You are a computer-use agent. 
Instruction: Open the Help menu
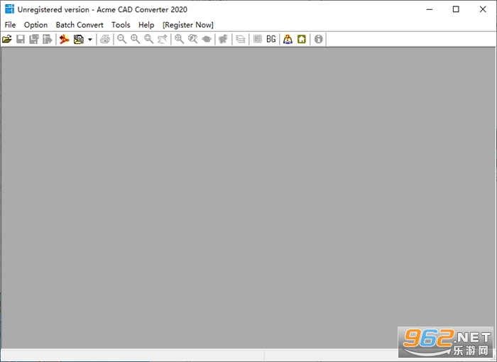(x=146, y=25)
